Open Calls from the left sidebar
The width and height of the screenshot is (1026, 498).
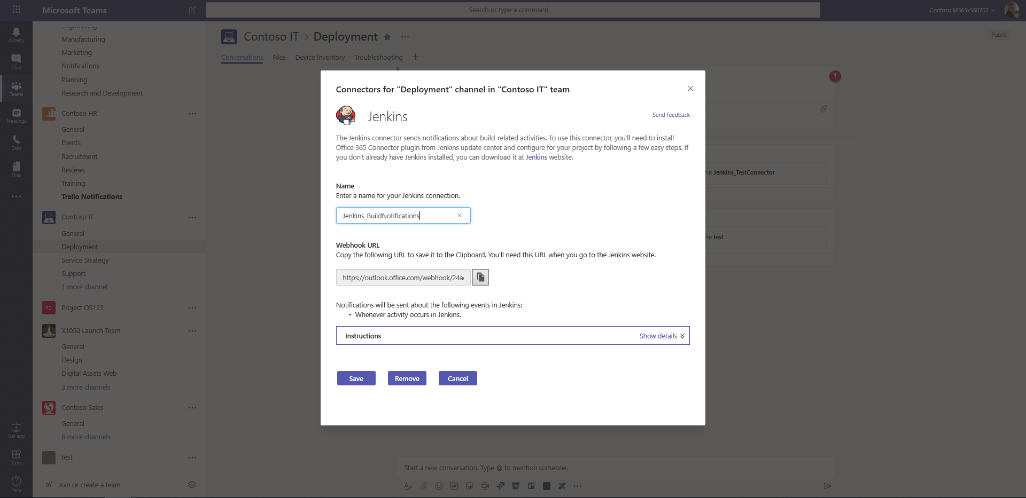pos(16,141)
